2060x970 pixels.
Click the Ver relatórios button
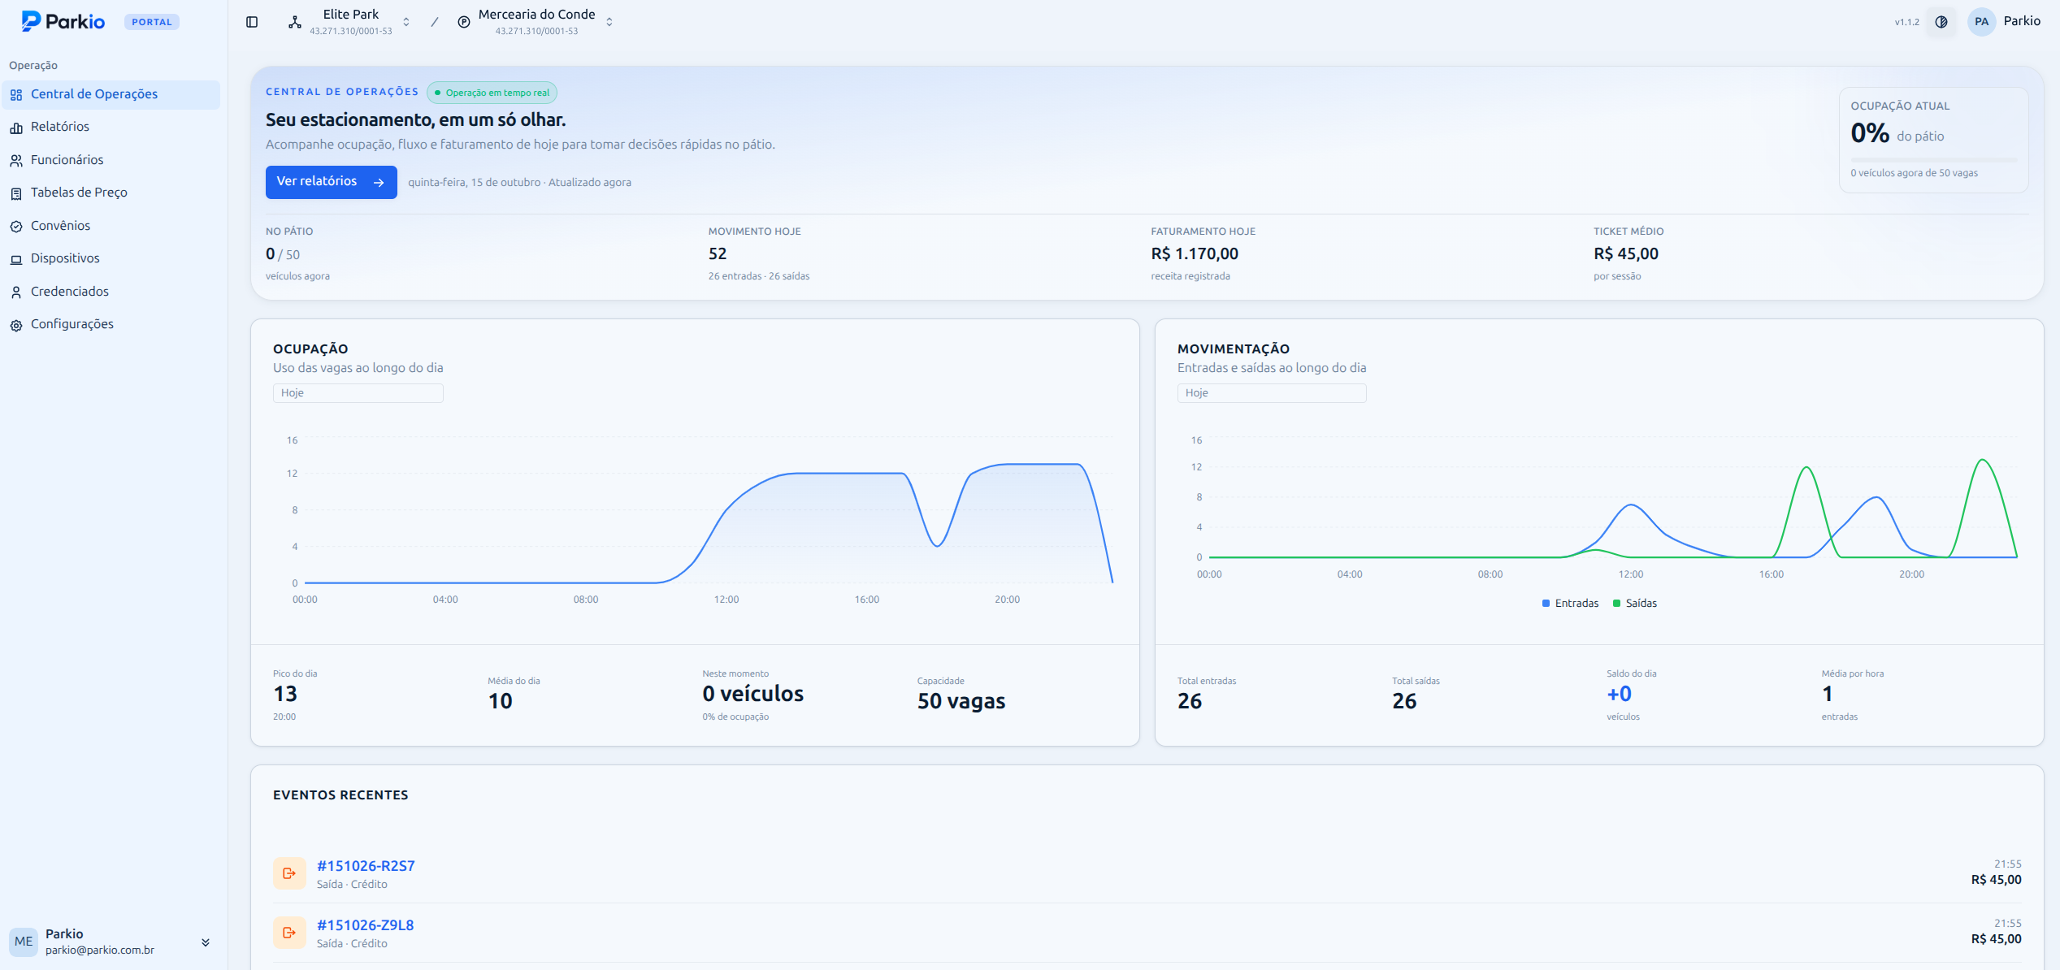coord(332,182)
